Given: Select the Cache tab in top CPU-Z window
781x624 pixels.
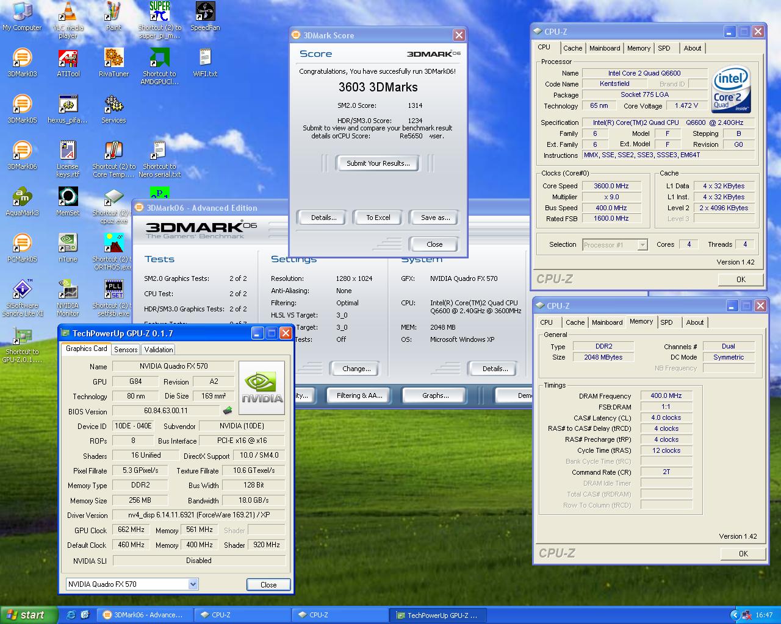Looking at the screenshot, I should click(x=572, y=48).
